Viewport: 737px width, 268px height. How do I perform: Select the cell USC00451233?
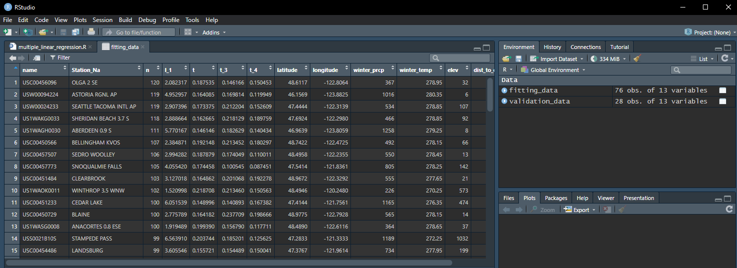(44, 202)
